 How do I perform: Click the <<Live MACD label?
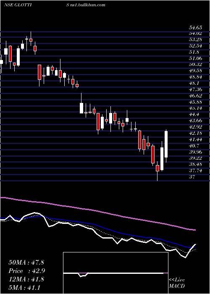(x=177, y=283)
